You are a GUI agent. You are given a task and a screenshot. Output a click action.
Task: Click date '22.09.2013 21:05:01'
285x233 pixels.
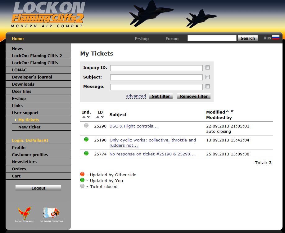(x=228, y=126)
